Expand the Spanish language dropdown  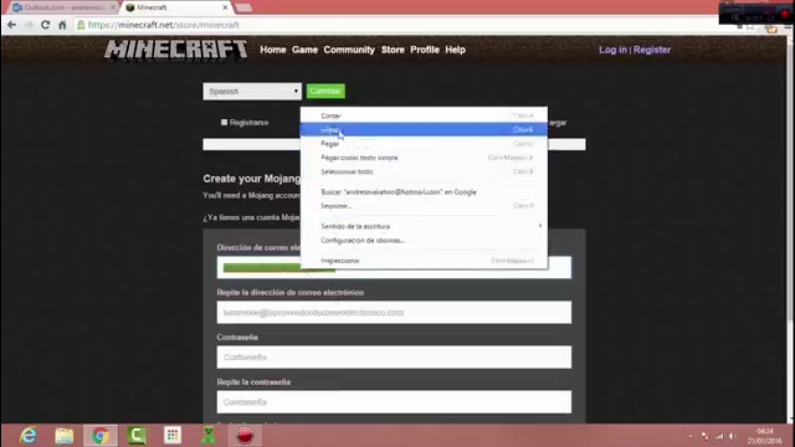pos(252,91)
